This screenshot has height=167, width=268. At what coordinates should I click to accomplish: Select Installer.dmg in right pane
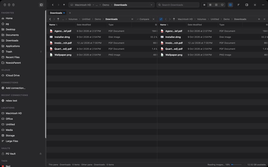point(213,37)
